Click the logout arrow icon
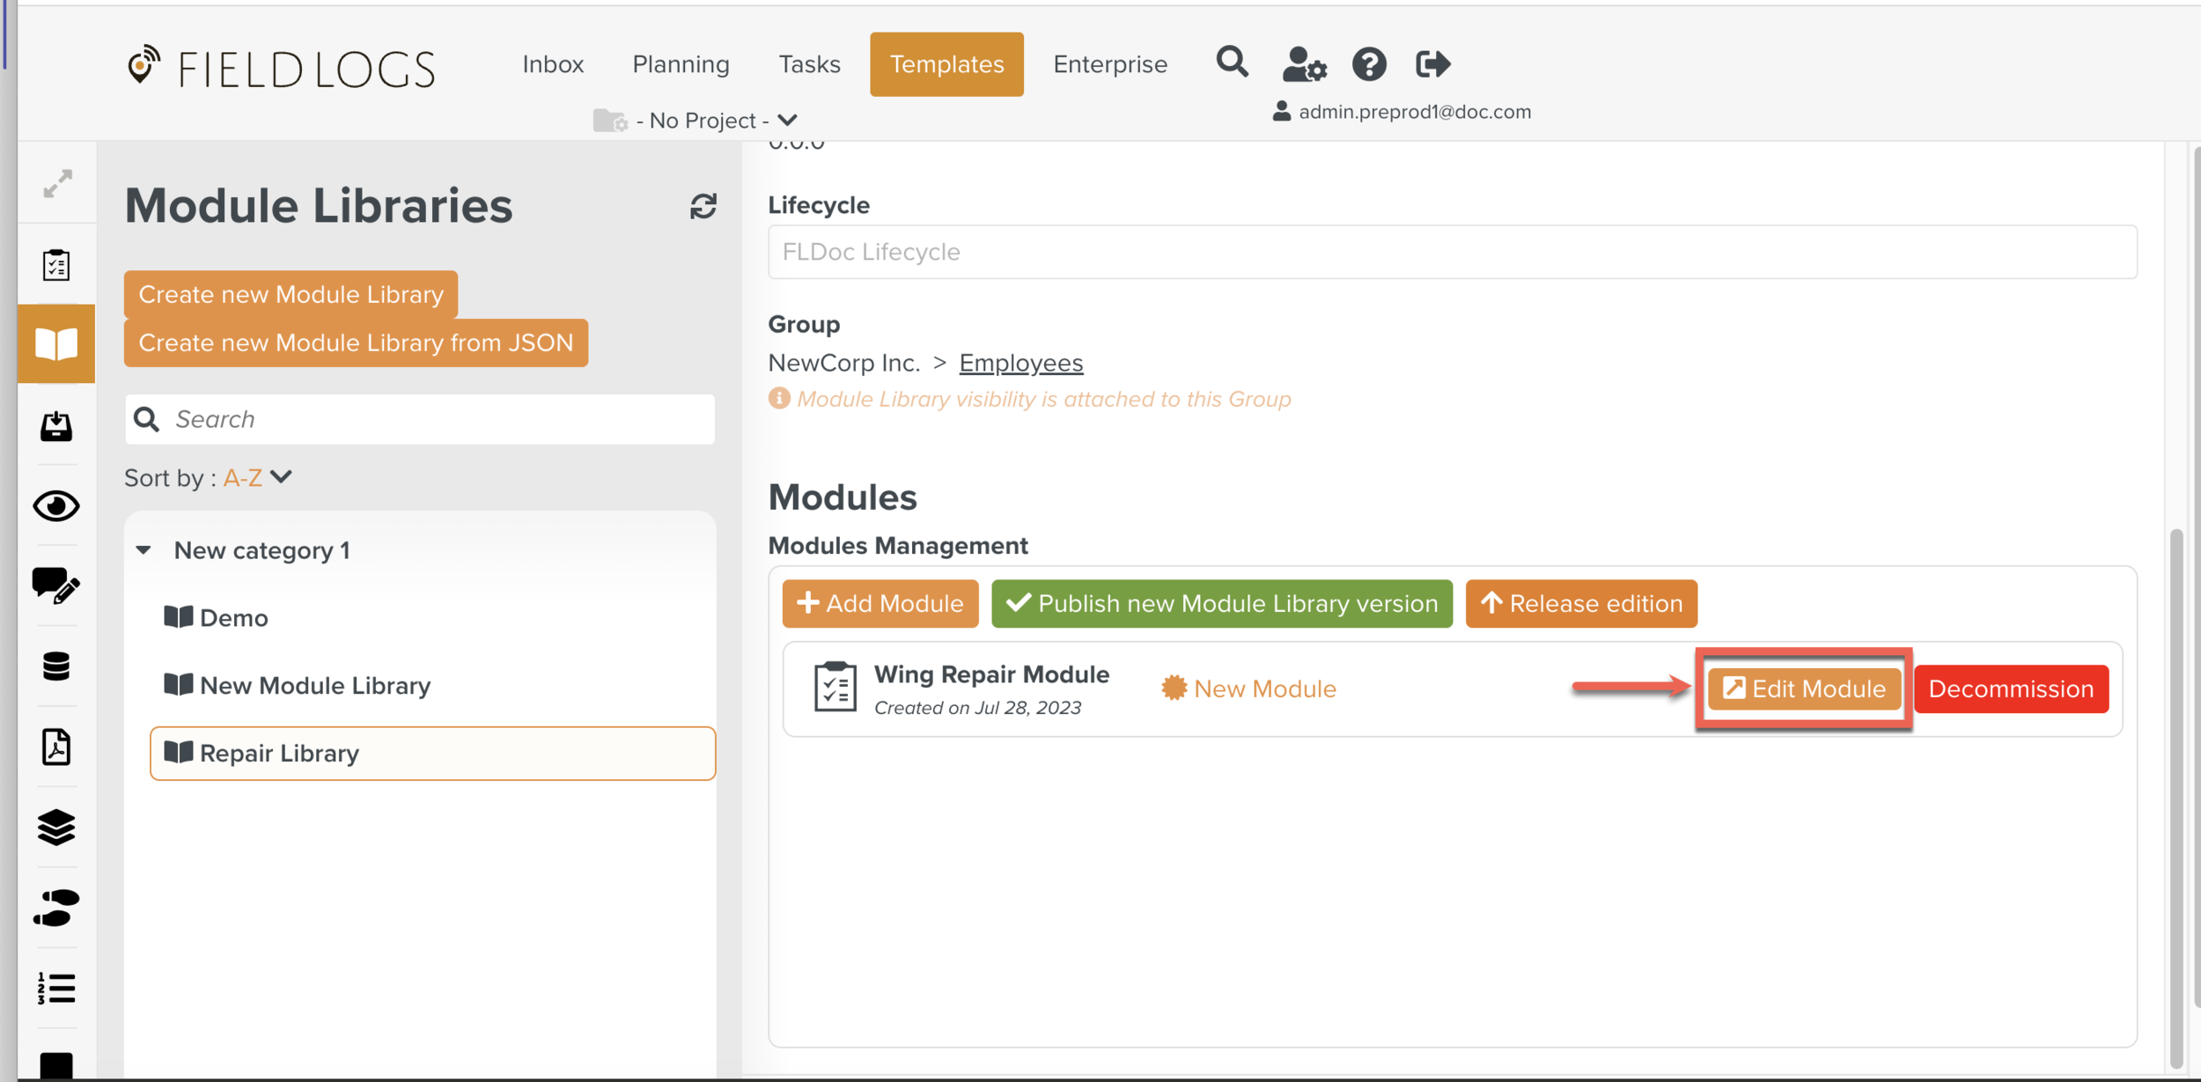The image size is (2201, 1082). (1432, 64)
